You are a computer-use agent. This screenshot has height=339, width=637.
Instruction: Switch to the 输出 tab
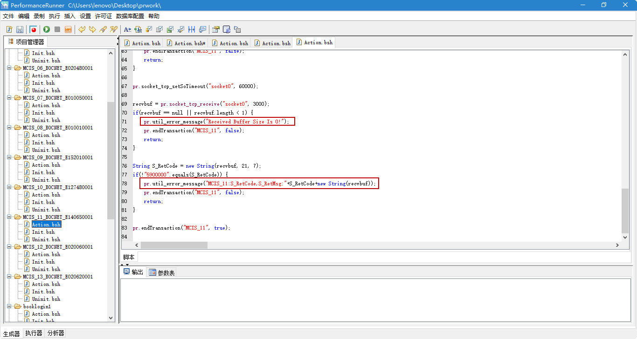click(x=134, y=272)
